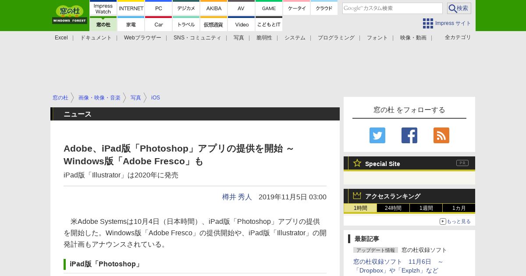Image resolution: width=526 pixels, height=276 pixels.
Task: Open the トラベル site tab
Action: 186,24
